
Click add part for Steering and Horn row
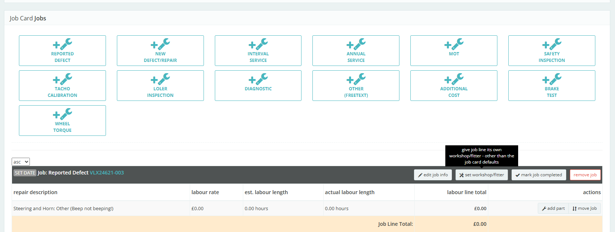(553, 208)
